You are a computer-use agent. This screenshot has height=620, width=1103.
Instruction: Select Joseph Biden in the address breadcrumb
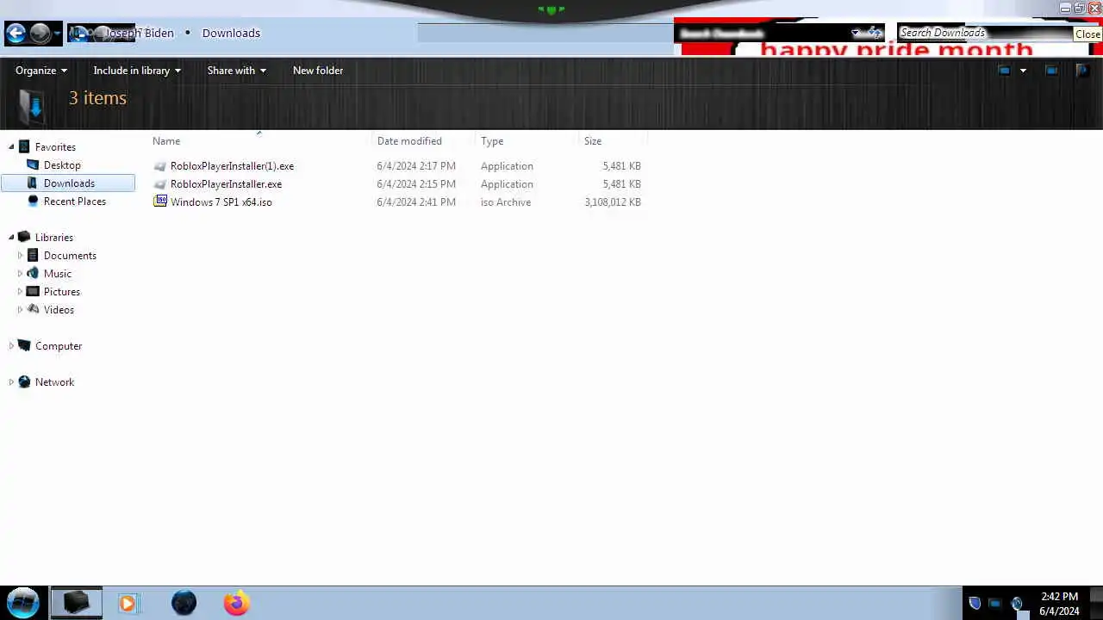point(139,33)
